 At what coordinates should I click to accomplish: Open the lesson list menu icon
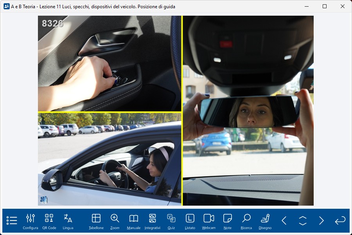(x=12, y=221)
